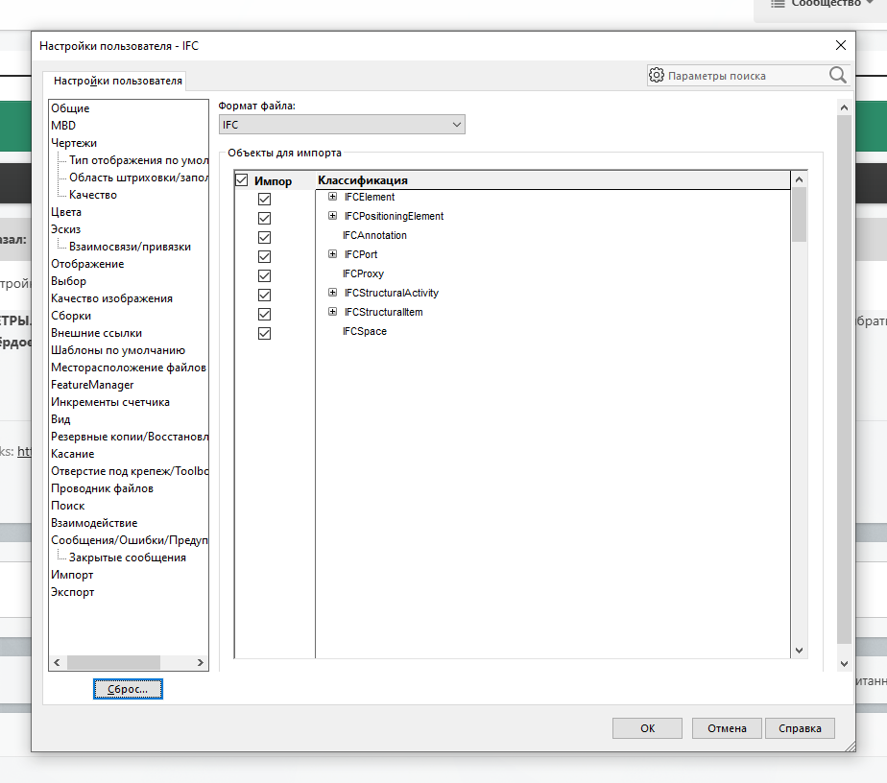The height and width of the screenshot is (783, 887).
Task: Click the Сброс reset button
Action: [x=128, y=689]
